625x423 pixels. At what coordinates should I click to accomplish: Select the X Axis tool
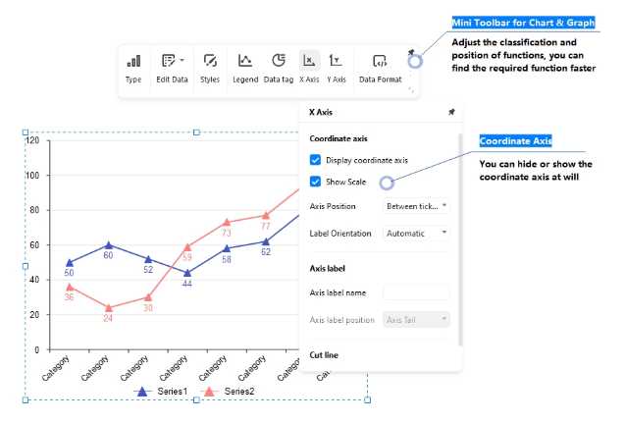click(309, 68)
